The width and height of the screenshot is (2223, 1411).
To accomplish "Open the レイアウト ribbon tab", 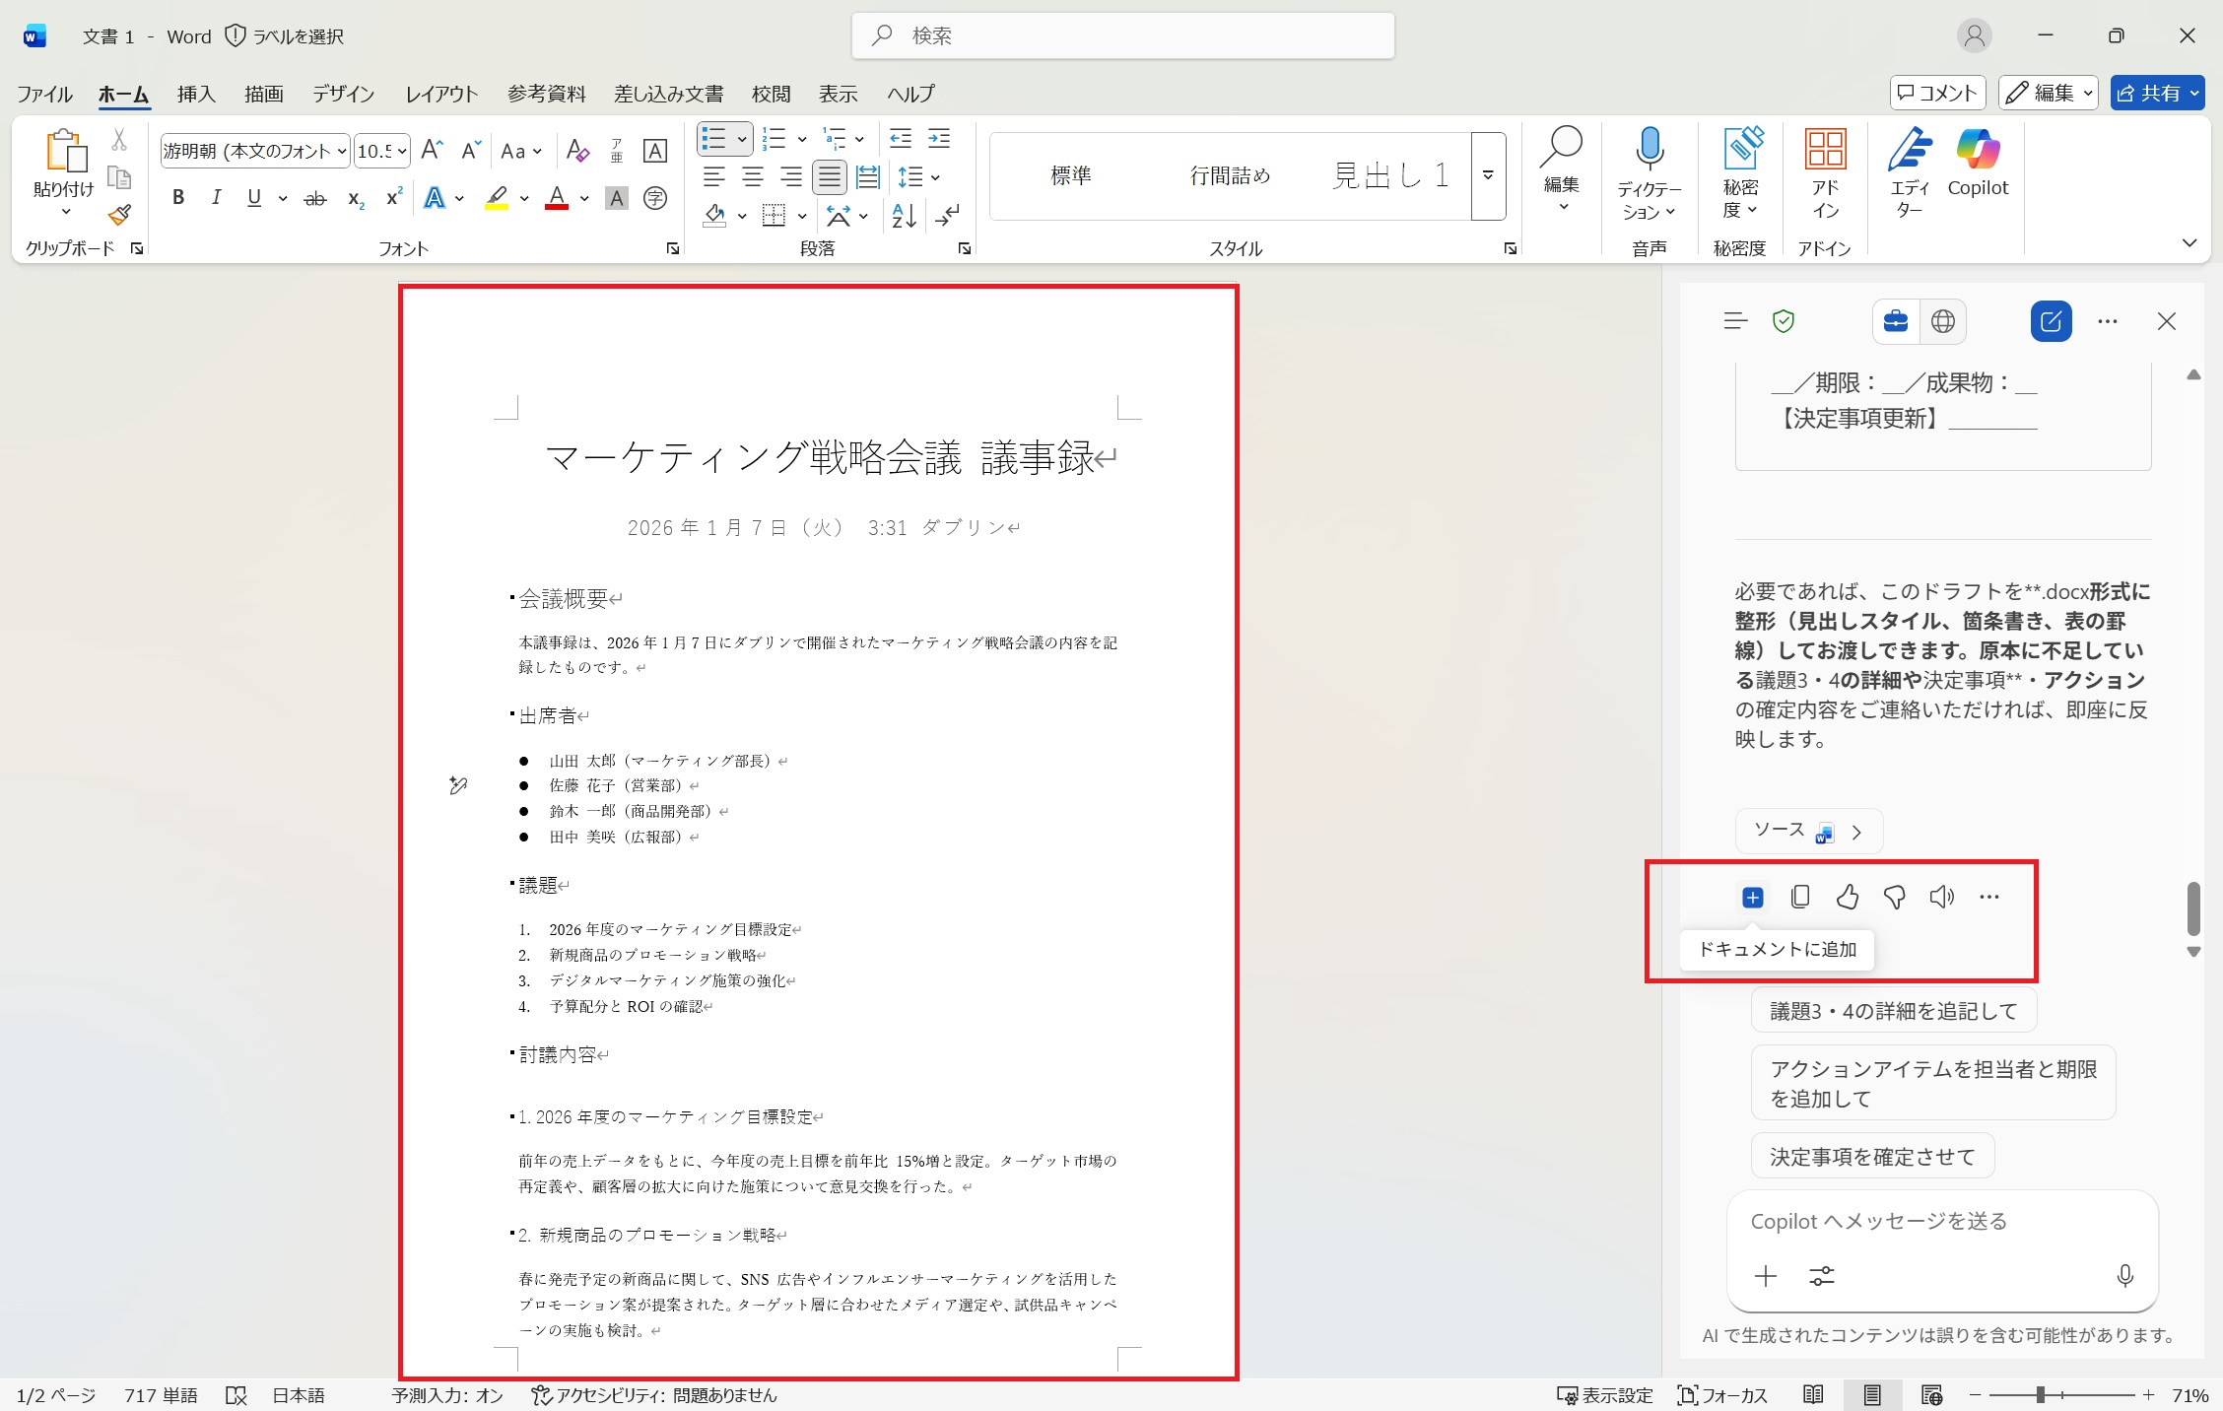I will 441,94.
